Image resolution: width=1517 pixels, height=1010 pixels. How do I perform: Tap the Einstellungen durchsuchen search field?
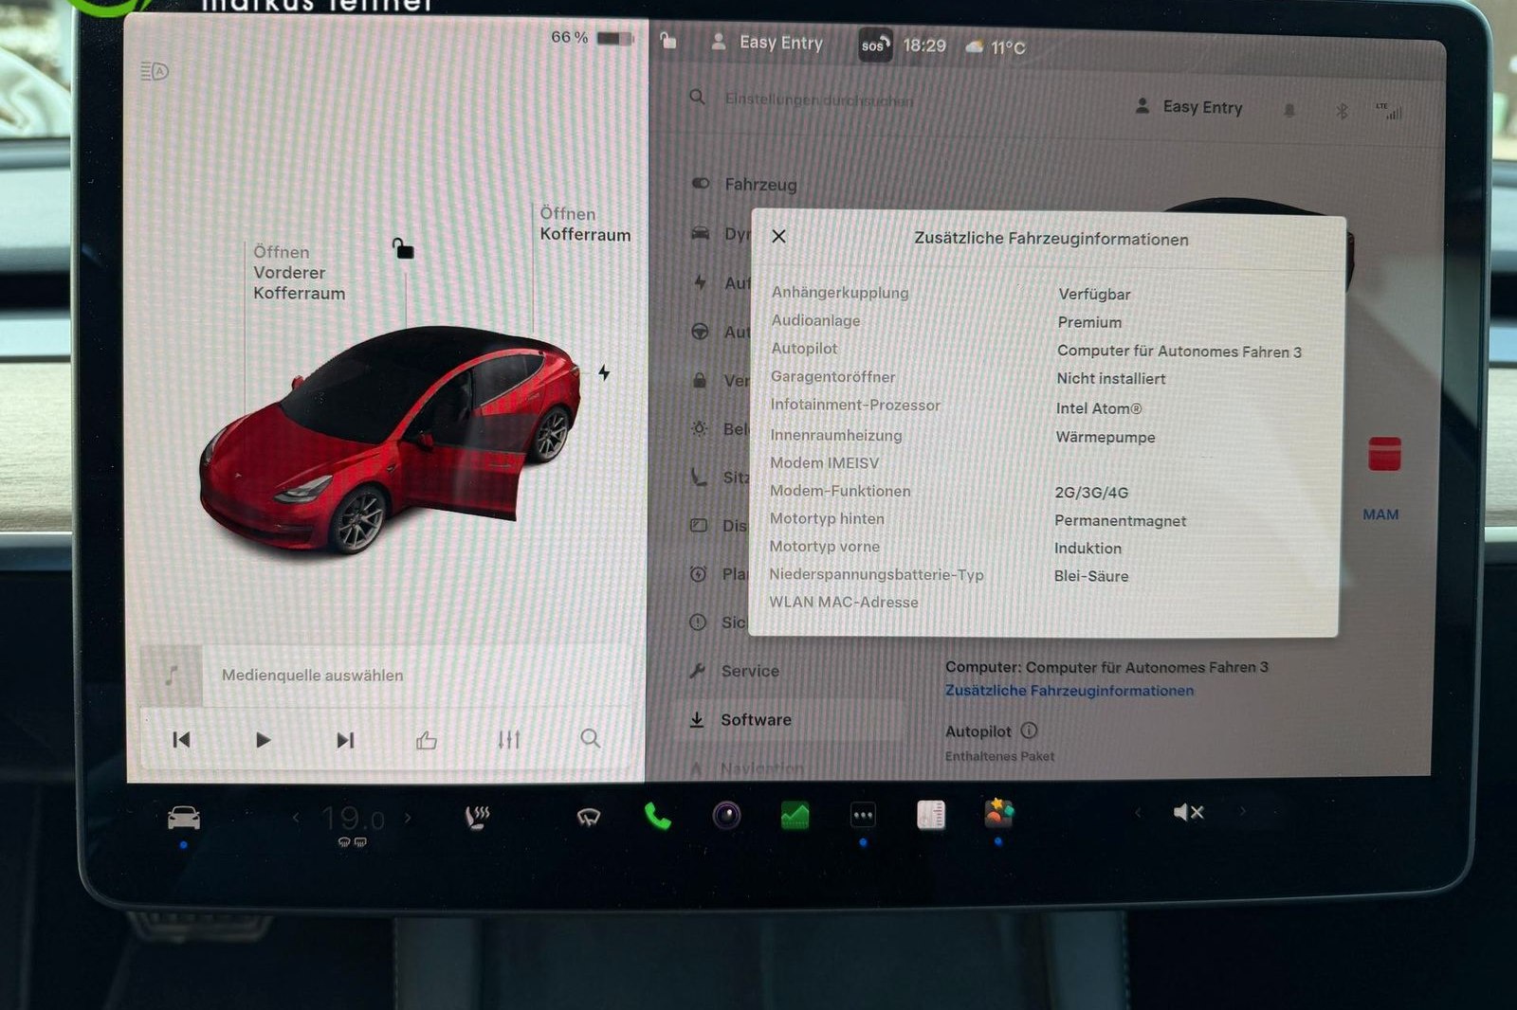818,99
